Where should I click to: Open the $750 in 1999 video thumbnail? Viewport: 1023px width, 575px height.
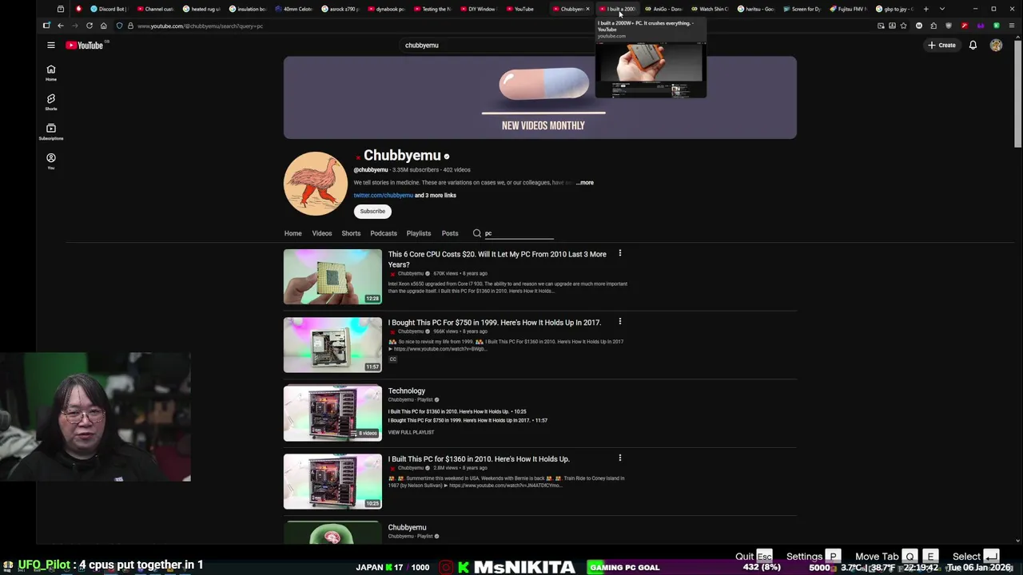point(332,345)
